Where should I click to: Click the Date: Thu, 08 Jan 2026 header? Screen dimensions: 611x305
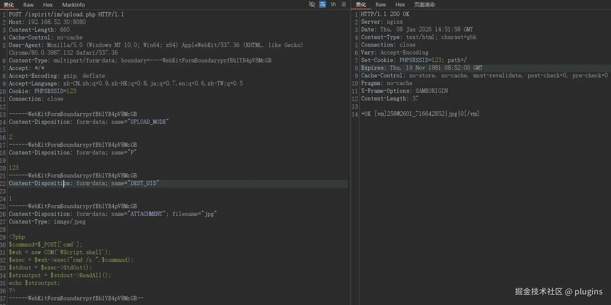417,29
